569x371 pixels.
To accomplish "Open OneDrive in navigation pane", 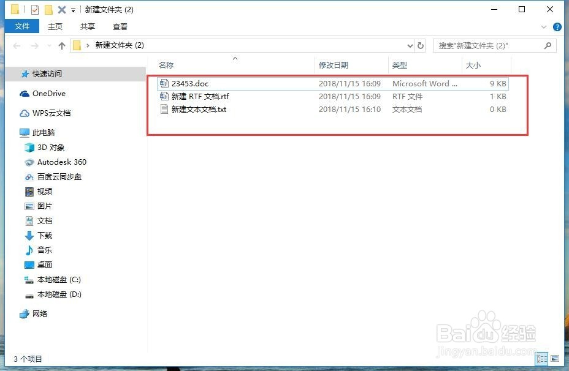I will click(x=49, y=94).
